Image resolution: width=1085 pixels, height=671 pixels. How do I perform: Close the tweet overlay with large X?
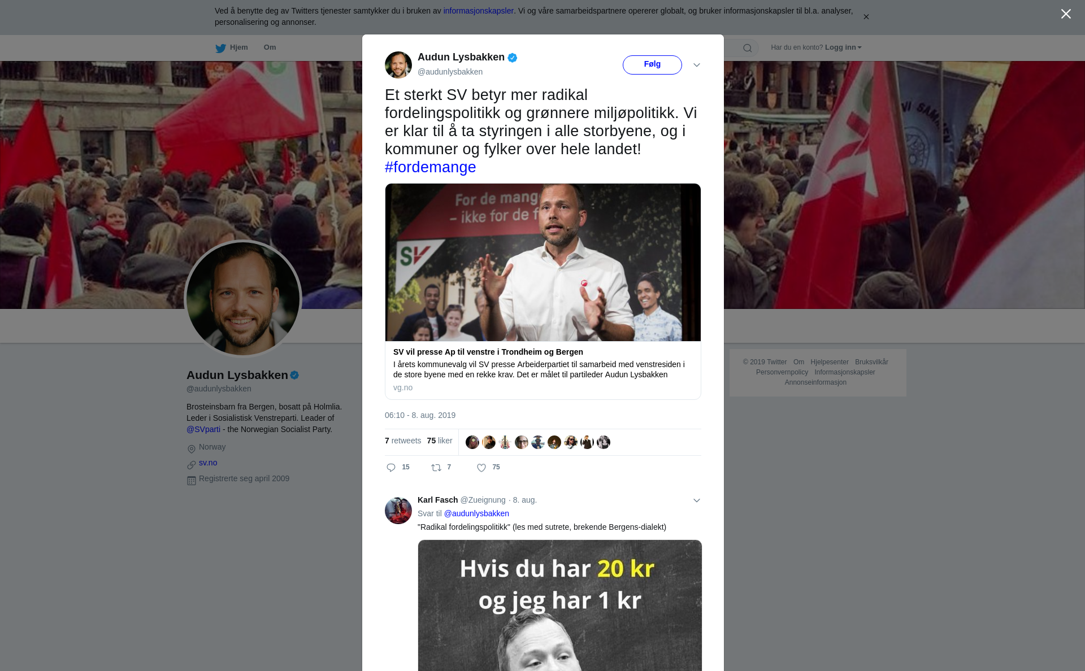(x=1066, y=14)
